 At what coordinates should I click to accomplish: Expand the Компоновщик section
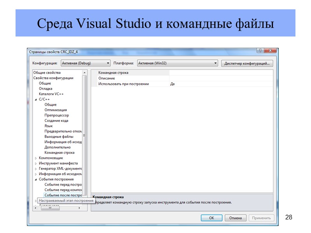(35, 158)
